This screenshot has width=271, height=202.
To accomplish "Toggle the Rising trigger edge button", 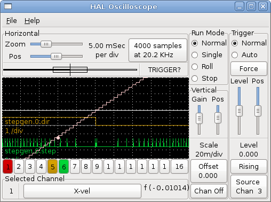I will click(x=249, y=167).
